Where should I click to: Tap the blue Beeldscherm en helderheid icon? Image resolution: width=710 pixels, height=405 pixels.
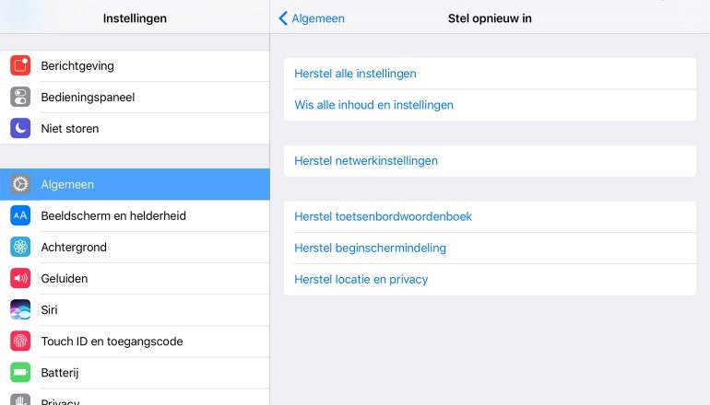point(20,215)
